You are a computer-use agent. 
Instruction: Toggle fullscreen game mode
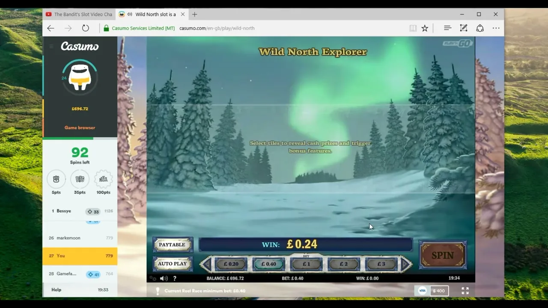[465, 291]
